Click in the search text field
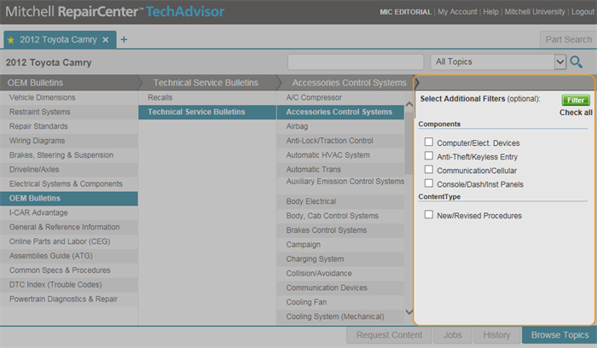The height and width of the screenshot is (348, 597). tap(356, 61)
